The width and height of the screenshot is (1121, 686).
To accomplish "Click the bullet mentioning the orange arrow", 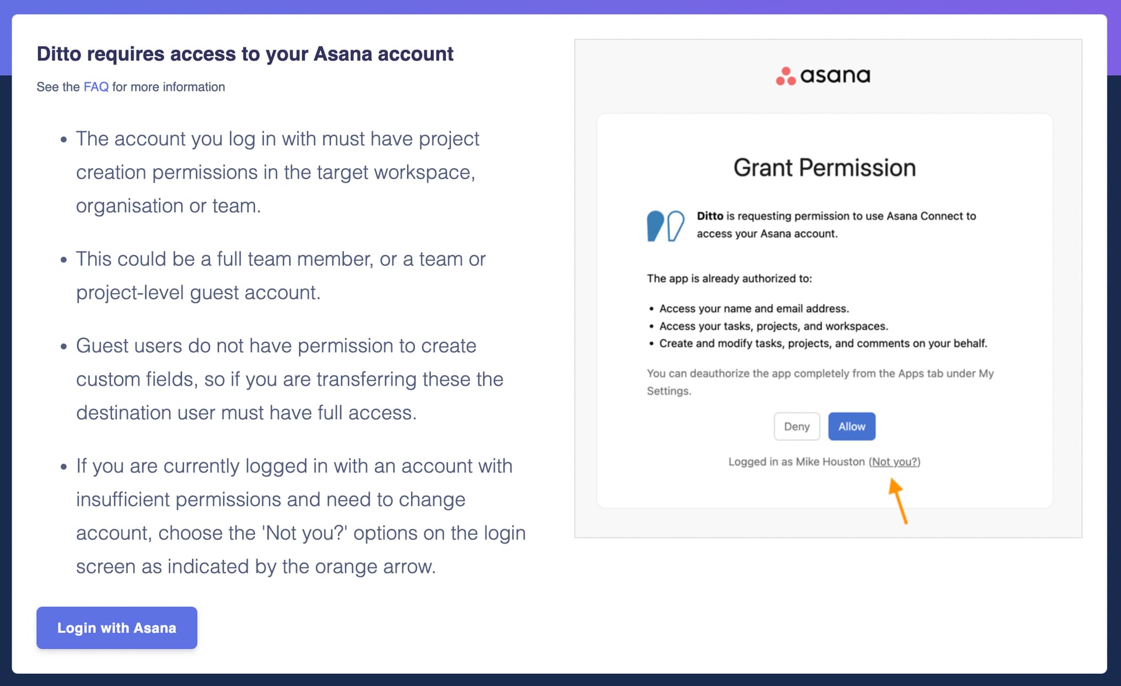I will (301, 516).
